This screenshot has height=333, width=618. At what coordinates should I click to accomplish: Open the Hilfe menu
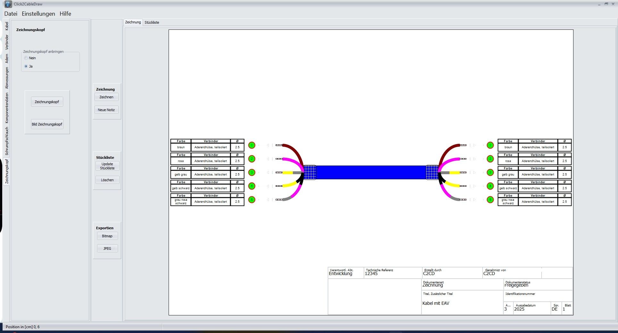click(65, 14)
